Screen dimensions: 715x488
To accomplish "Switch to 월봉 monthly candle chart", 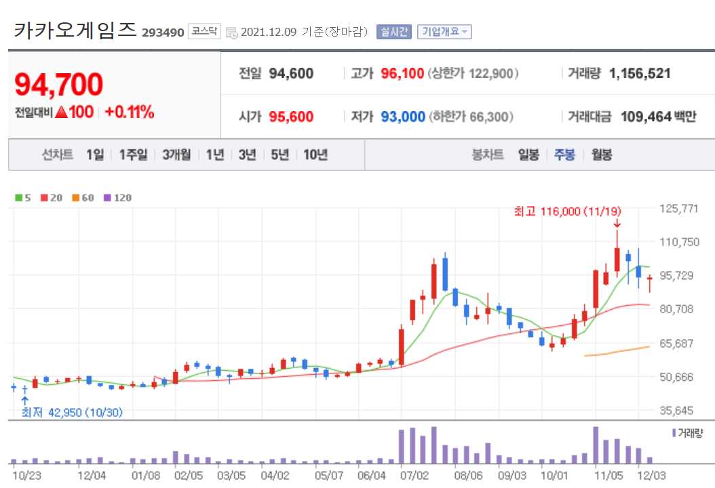I will click(602, 155).
